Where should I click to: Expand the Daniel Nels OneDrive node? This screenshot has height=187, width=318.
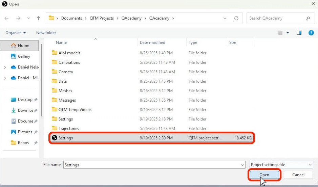pos(5,67)
